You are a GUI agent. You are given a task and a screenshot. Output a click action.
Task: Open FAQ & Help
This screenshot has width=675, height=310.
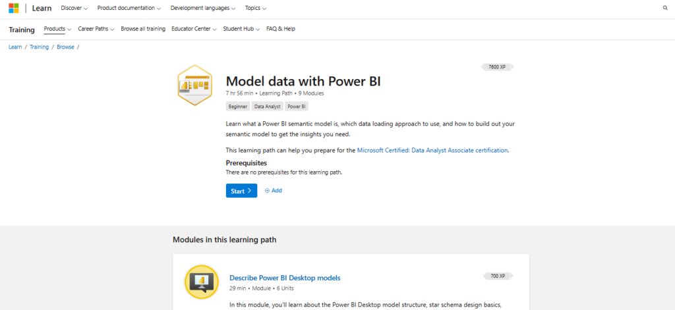pos(281,29)
